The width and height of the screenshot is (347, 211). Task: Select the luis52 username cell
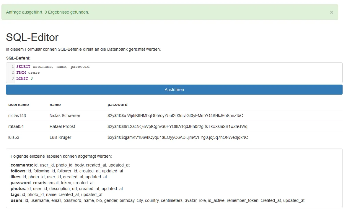click(x=14, y=137)
